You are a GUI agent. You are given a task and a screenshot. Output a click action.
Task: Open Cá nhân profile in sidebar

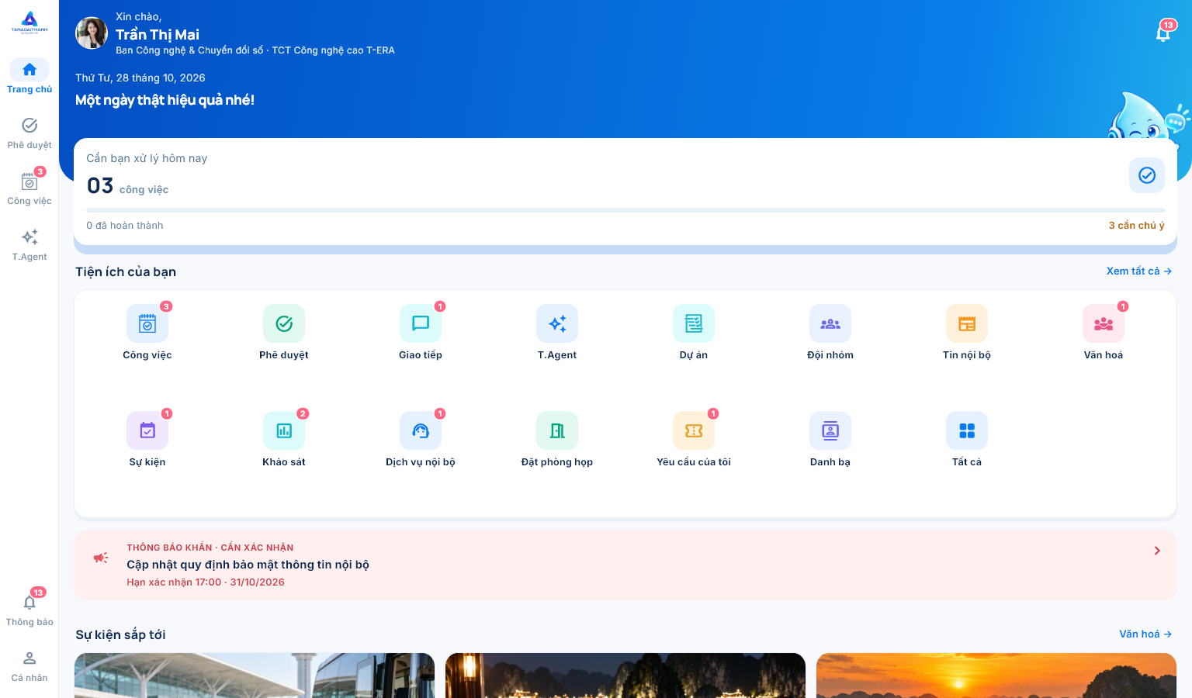coord(29,665)
